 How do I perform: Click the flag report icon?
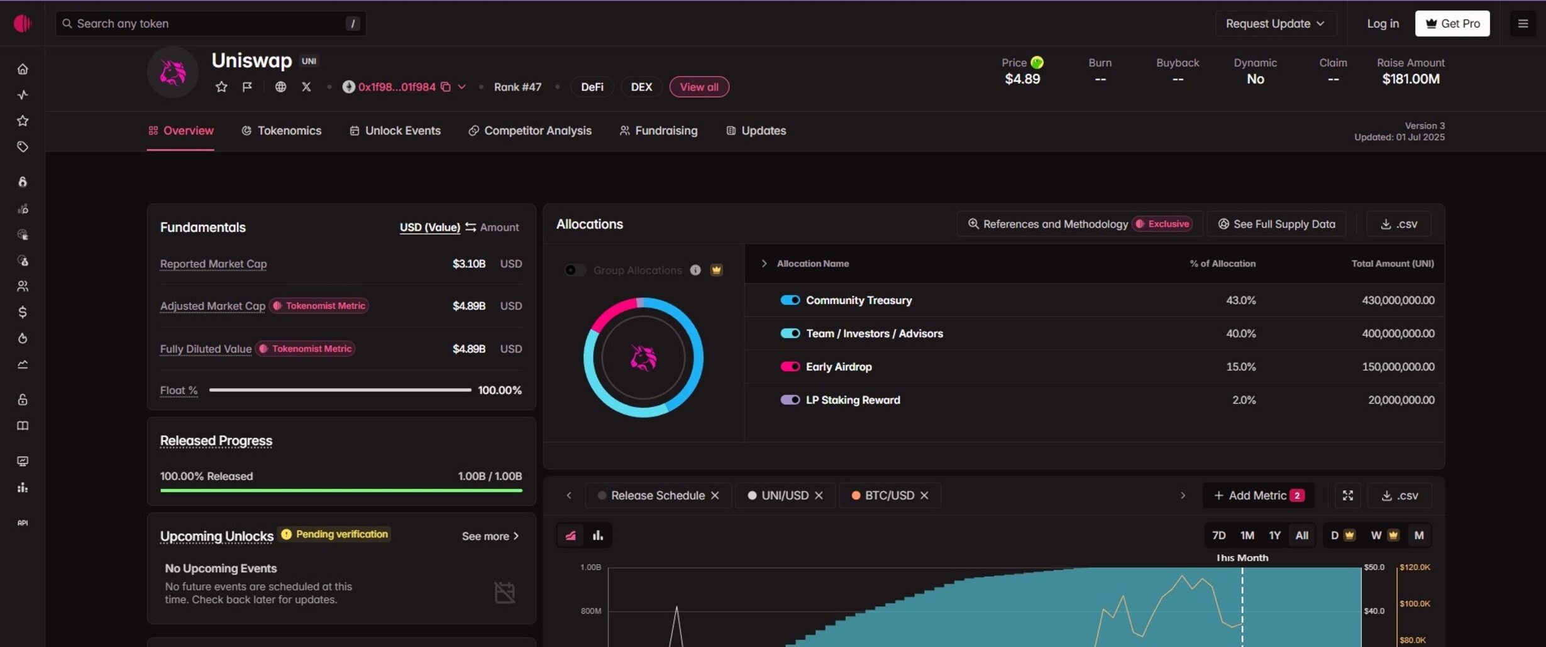coord(247,87)
